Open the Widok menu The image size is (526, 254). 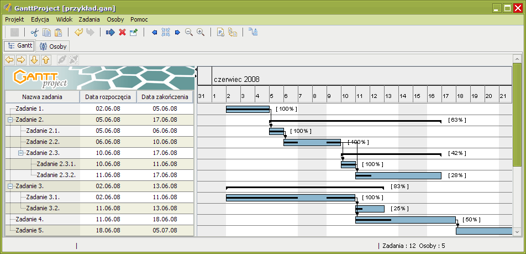click(64, 19)
